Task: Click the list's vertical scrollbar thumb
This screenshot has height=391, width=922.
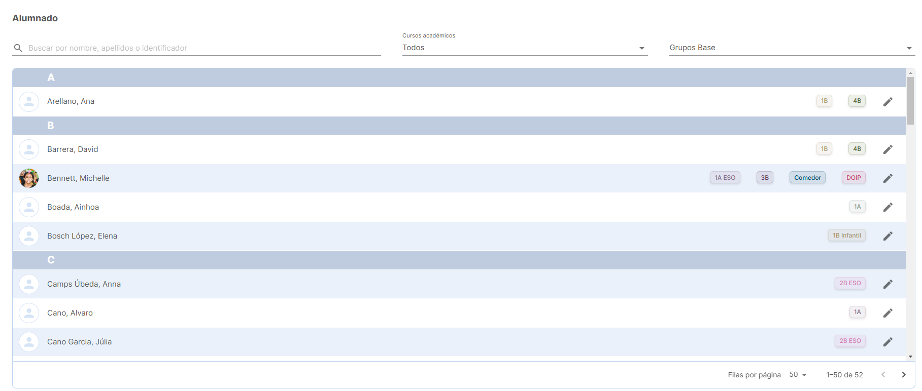Action: pyautogui.click(x=911, y=100)
